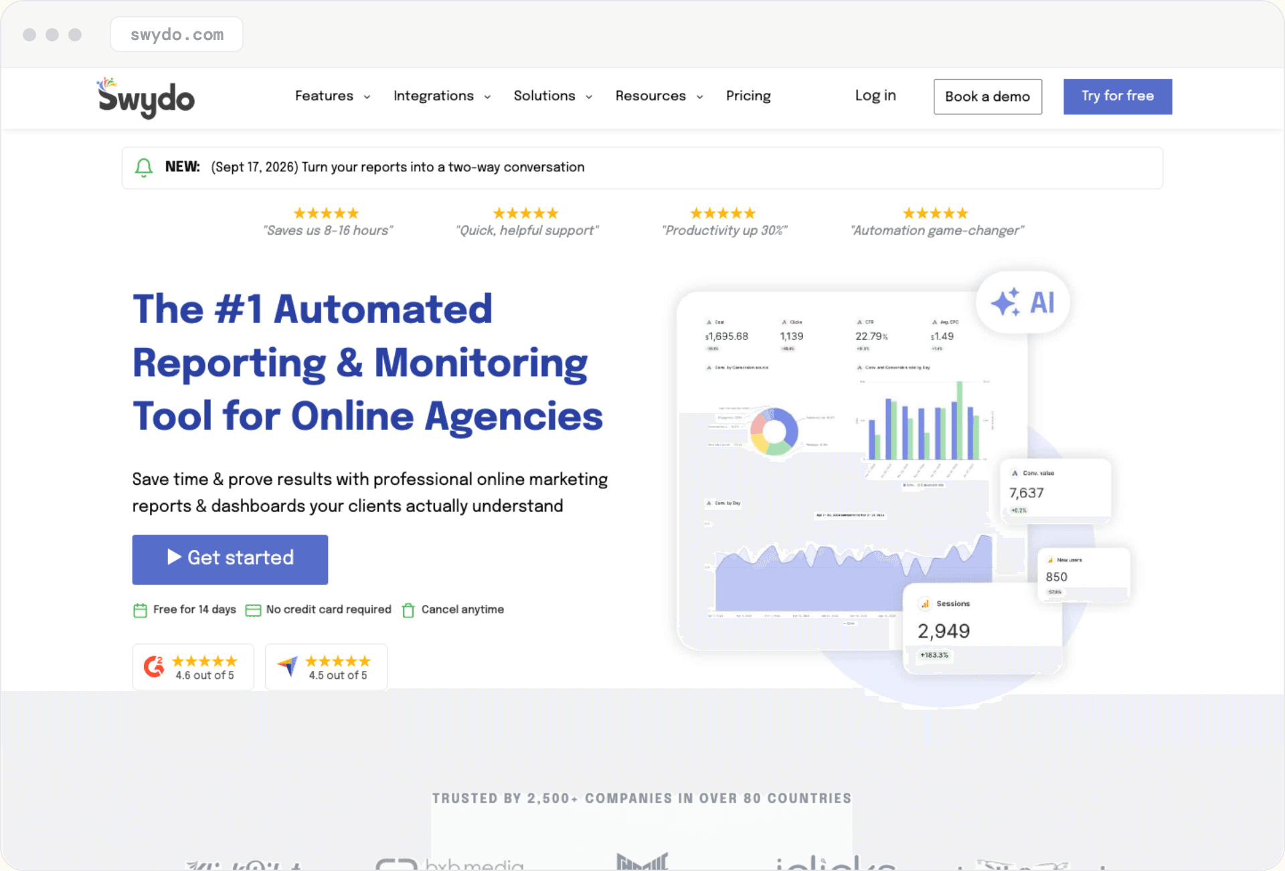
Task: Click the swydo.com address bar
Action: pos(177,34)
